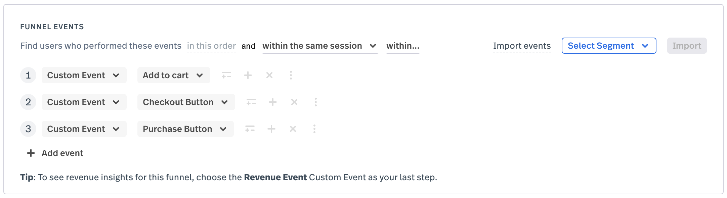Open the Select Segment dropdown
This screenshot has height=198, width=727.
tap(608, 46)
